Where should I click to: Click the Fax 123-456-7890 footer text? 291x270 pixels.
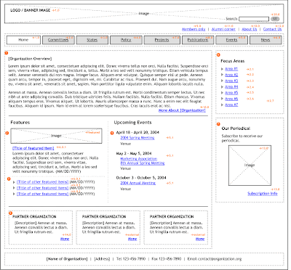tap(167, 259)
